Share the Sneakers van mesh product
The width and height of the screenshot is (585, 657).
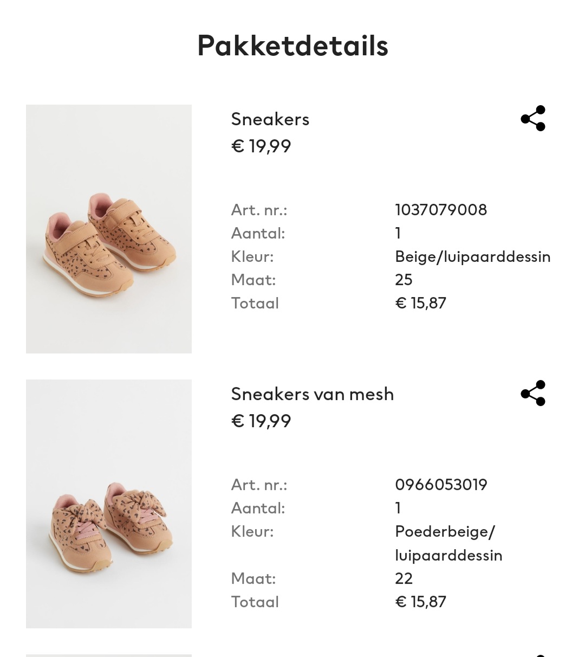[533, 393]
